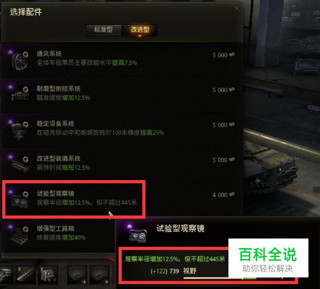
Task: Select the tank track slot at bottom
Action: tap(25, 275)
